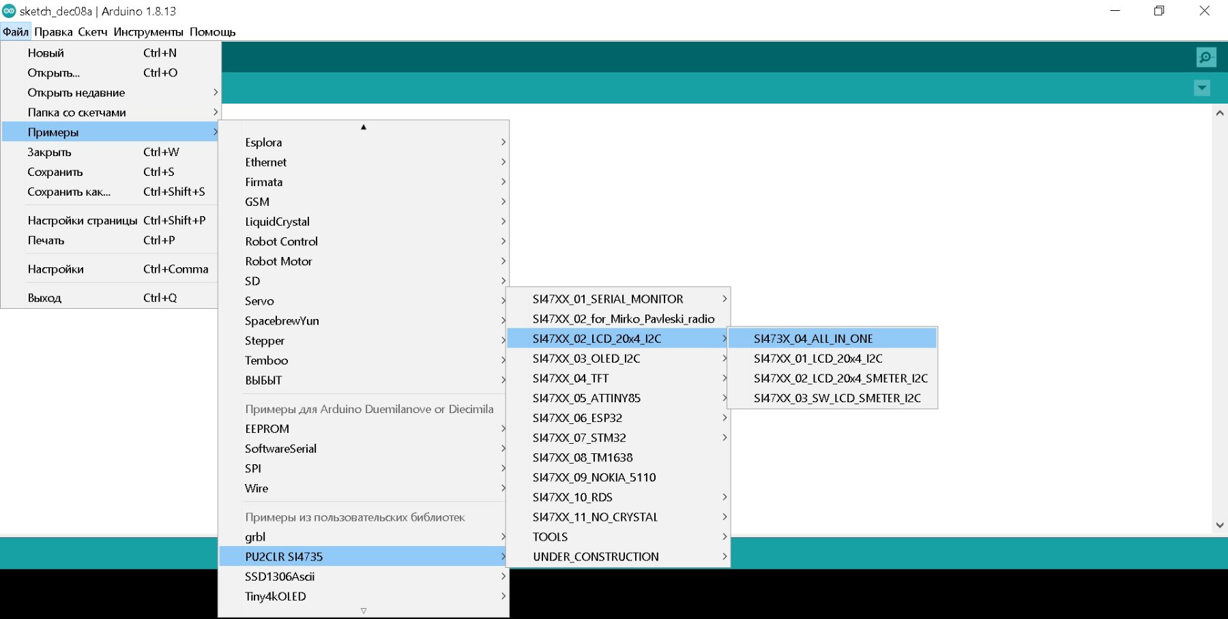Click the Arduino logo in title bar

tap(9, 11)
